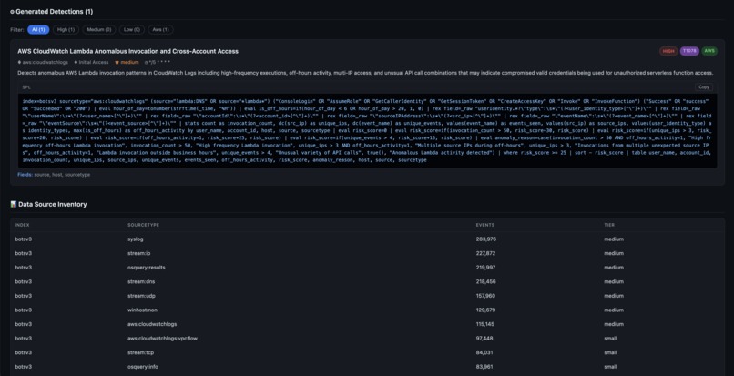Click the TIER column header
The image size is (734, 376).
tap(609, 225)
